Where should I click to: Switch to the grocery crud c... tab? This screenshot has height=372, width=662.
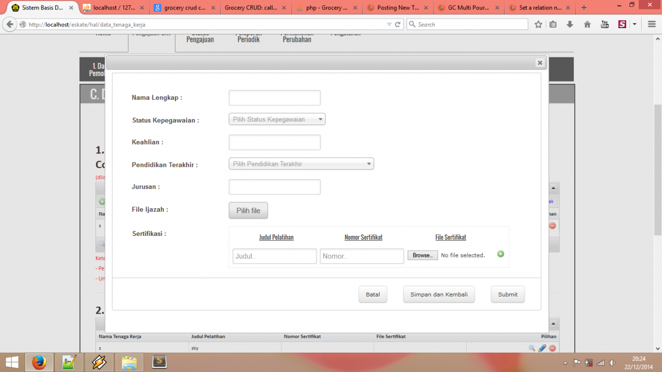184,8
